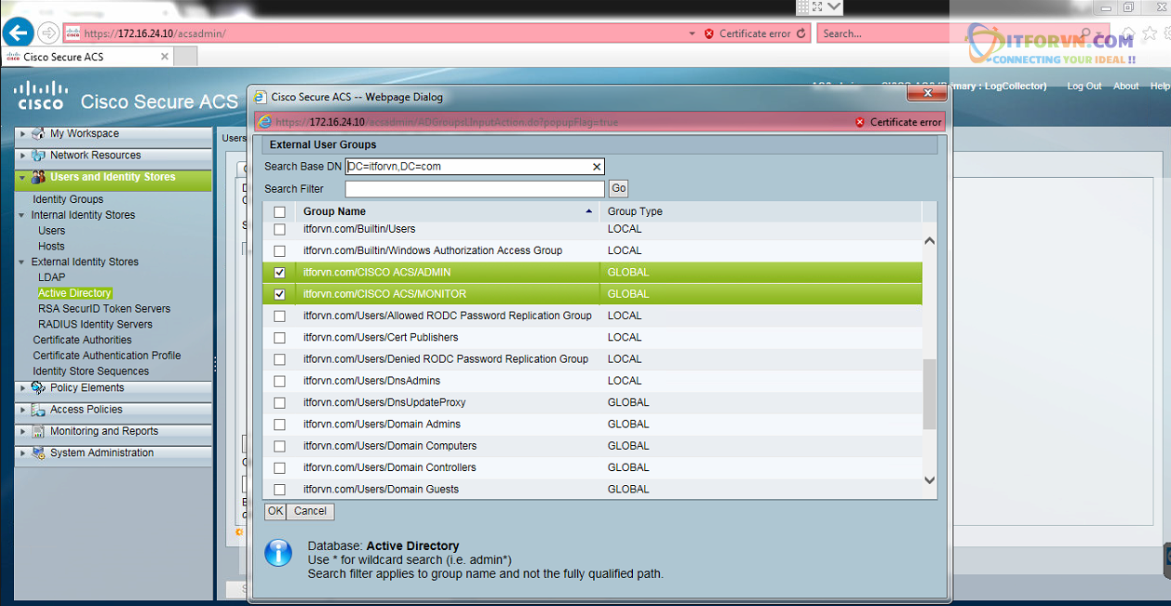Uncheck the CISCO ACS/ADMIN group checkbox
The image size is (1171, 606).
point(279,273)
